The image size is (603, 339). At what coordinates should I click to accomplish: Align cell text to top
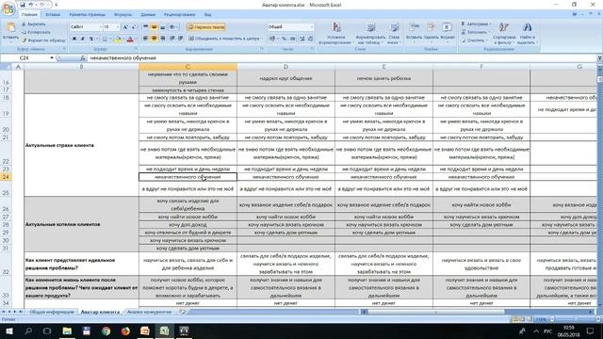(146, 27)
